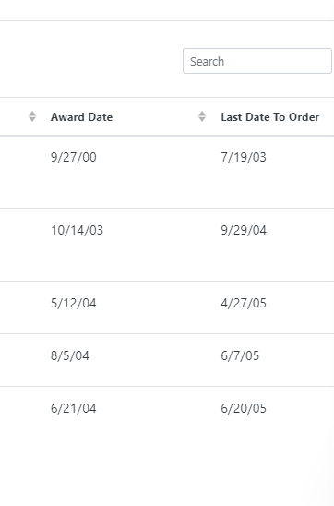Select the last order date 7/19/03

click(x=244, y=157)
